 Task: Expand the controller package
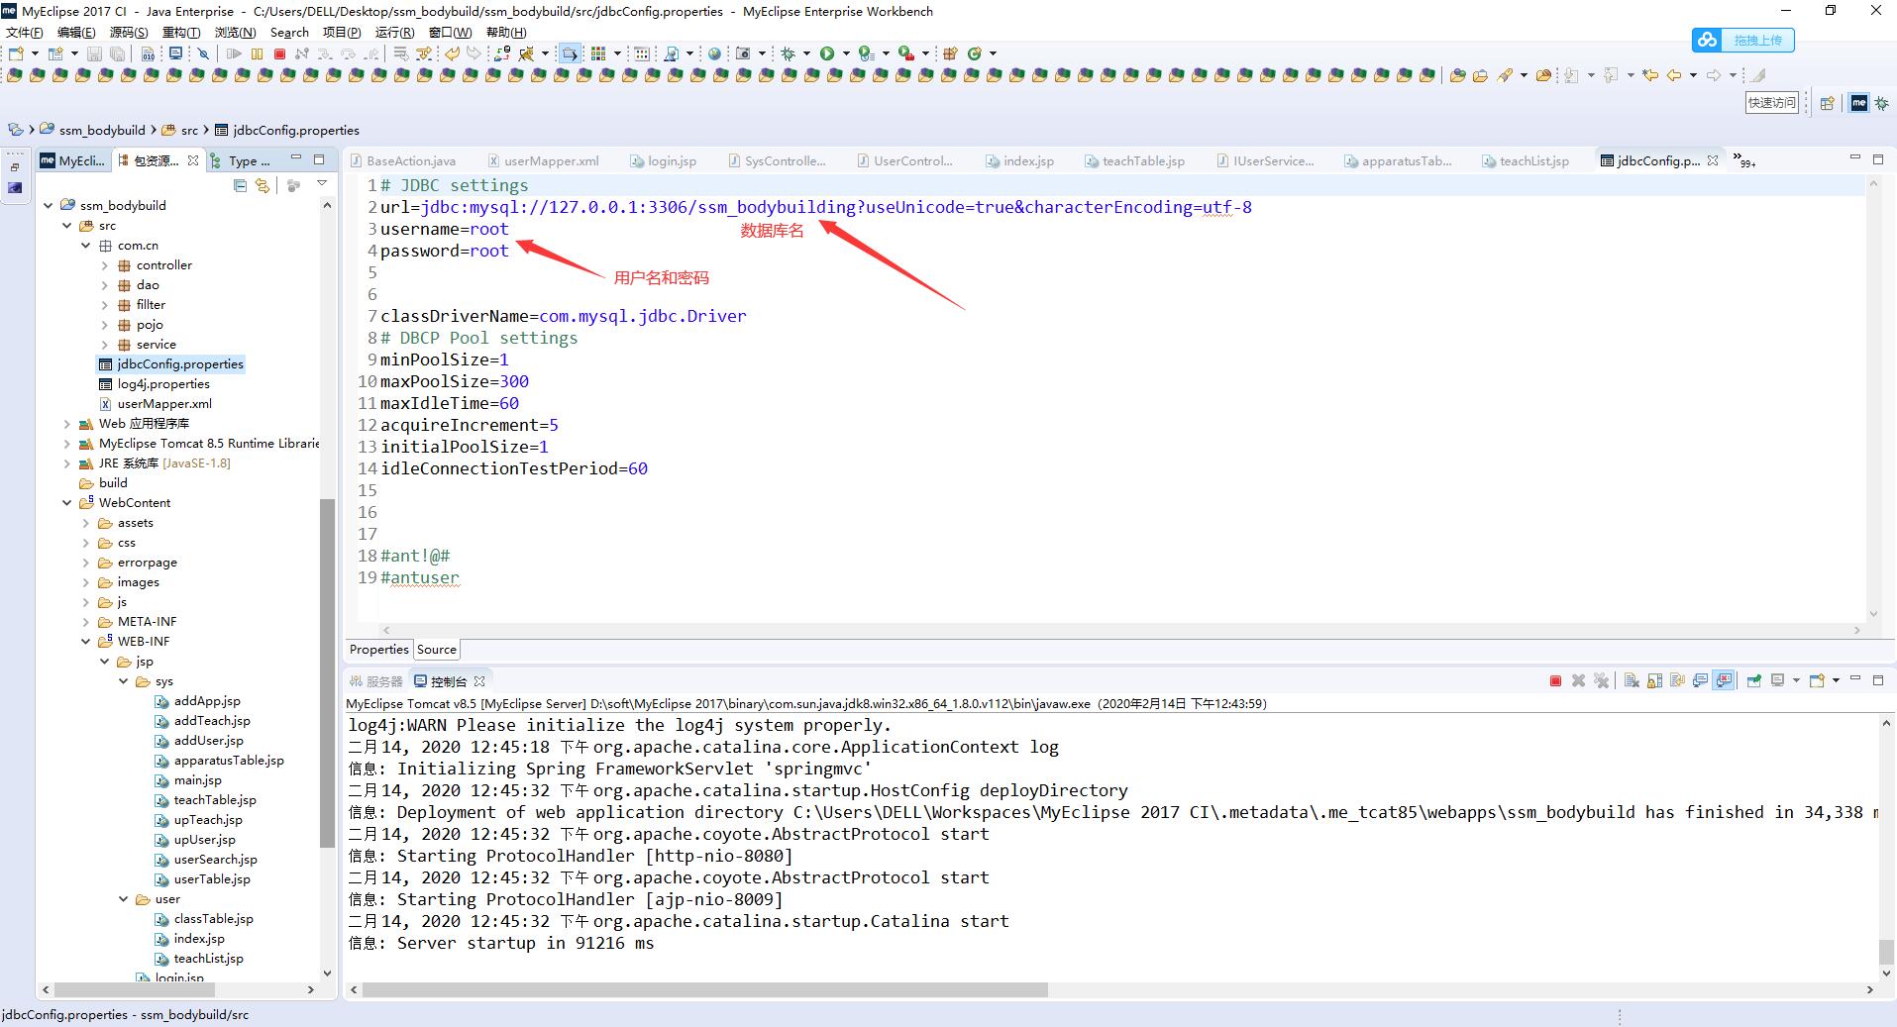pos(105,265)
